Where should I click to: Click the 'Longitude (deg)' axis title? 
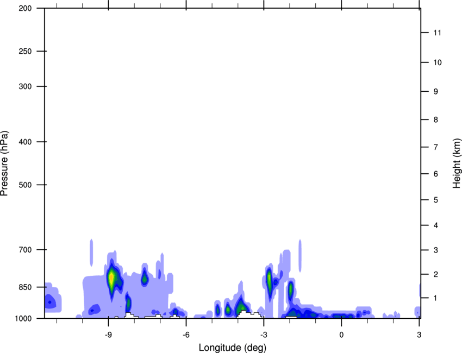pyautogui.click(x=233, y=348)
